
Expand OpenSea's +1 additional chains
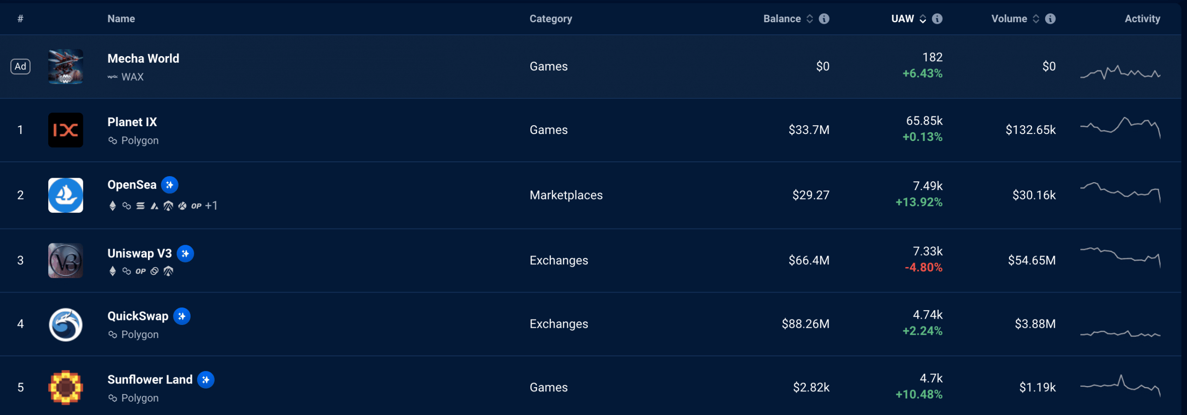(211, 205)
